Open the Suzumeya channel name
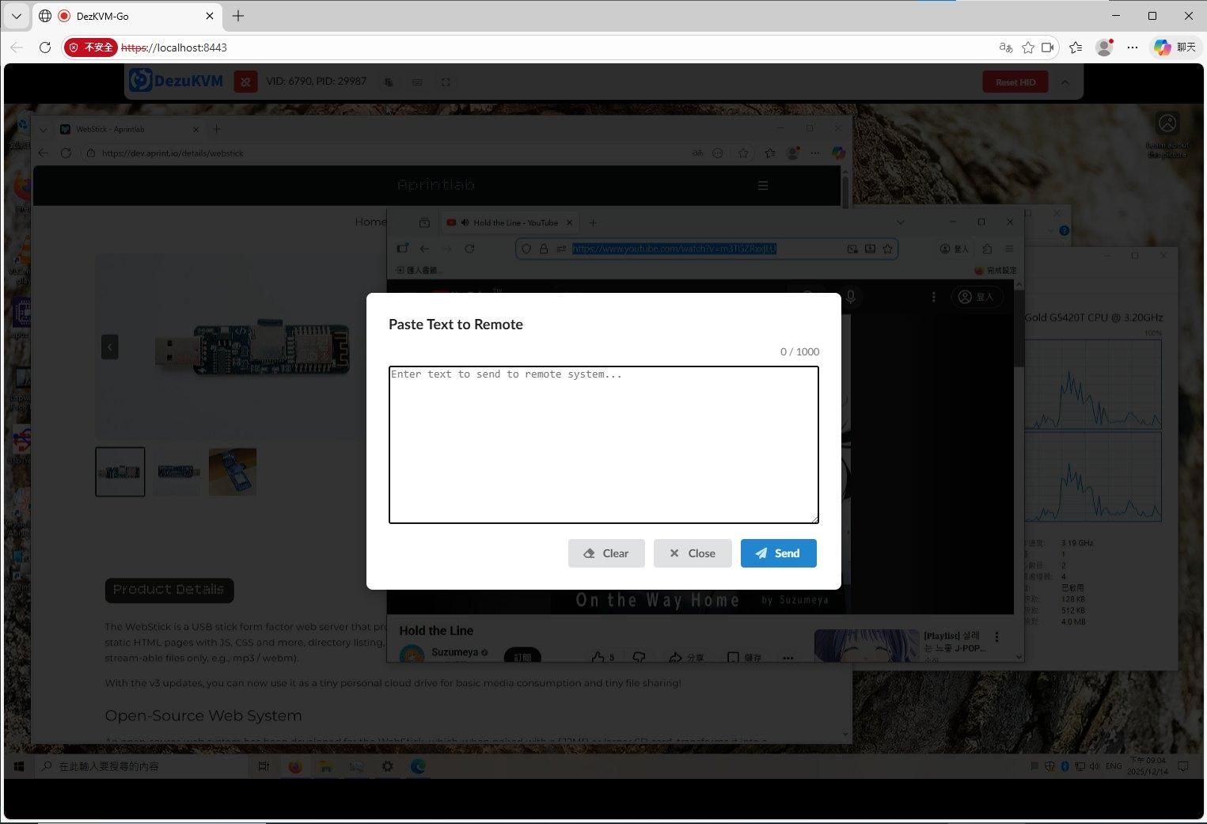The width and height of the screenshot is (1207, 824). 454,652
